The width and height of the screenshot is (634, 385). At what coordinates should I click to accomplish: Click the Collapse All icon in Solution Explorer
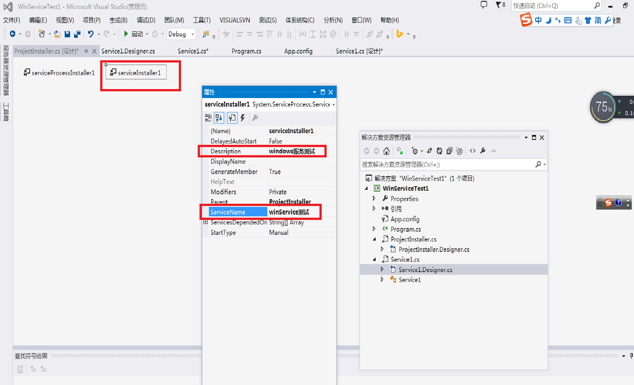(x=449, y=151)
